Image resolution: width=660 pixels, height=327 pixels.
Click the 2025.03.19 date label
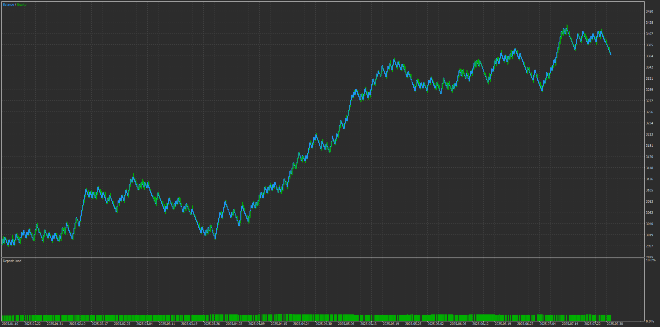(189, 324)
